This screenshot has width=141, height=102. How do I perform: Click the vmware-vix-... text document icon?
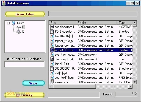pos(52,82)
